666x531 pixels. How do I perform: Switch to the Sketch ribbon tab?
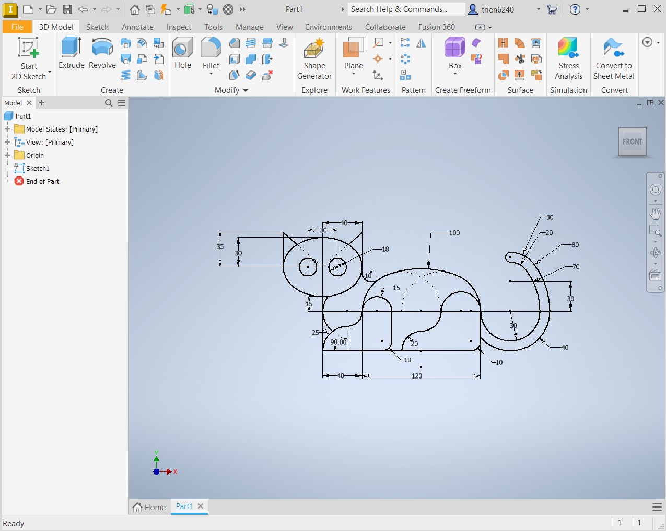click(97, 27)
